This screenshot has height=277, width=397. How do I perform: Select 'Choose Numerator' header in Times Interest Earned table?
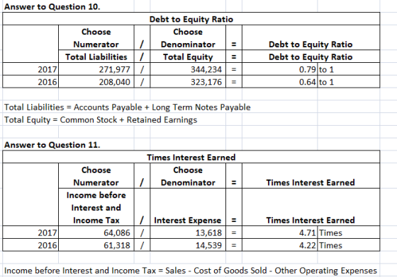click(x=96, y=176)
